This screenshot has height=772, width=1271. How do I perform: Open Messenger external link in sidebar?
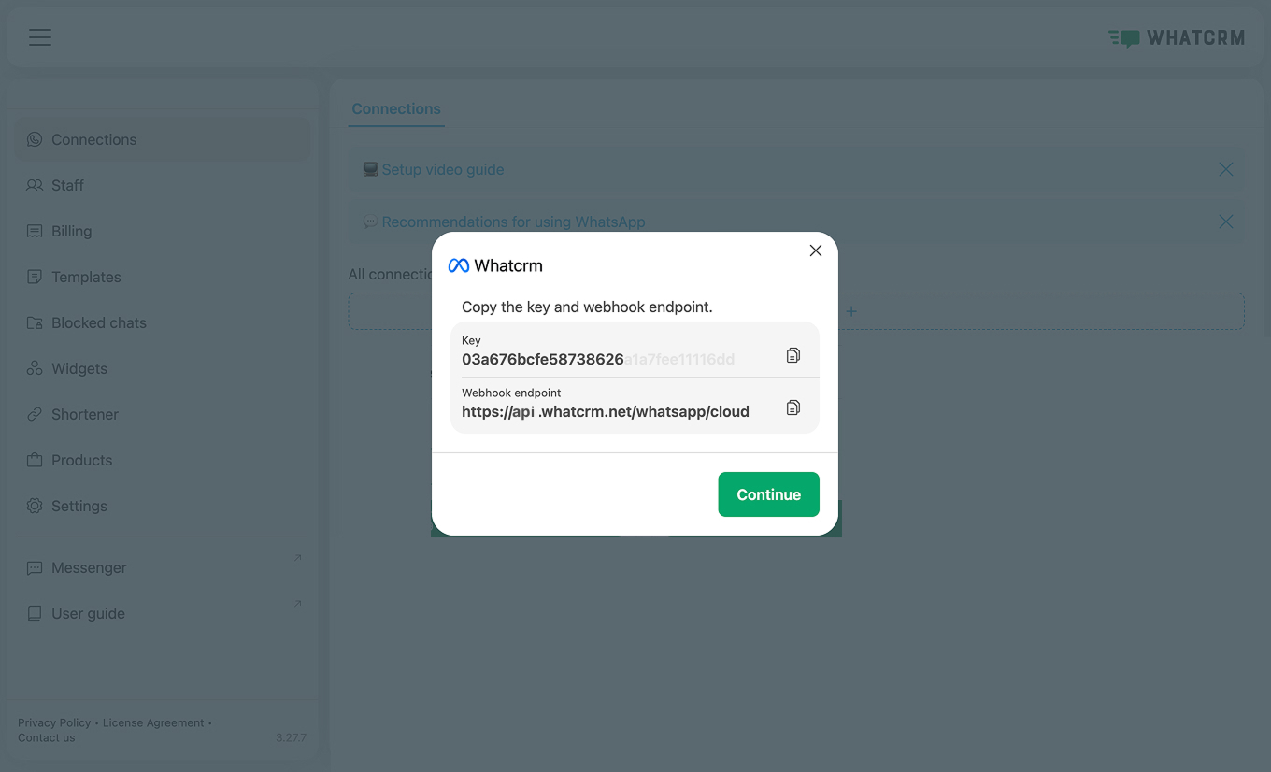point(89,567)
